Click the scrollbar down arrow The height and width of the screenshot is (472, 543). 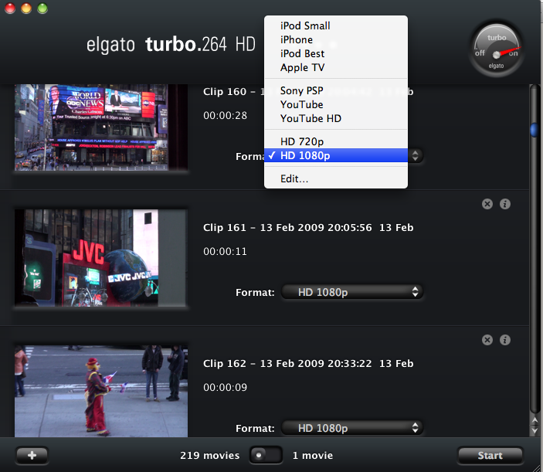[535, 430]
